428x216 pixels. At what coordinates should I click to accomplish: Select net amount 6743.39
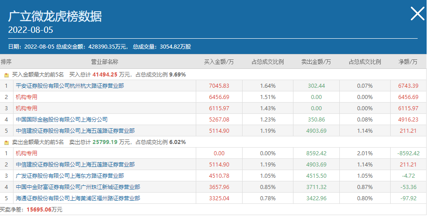[x=408, y=86]
